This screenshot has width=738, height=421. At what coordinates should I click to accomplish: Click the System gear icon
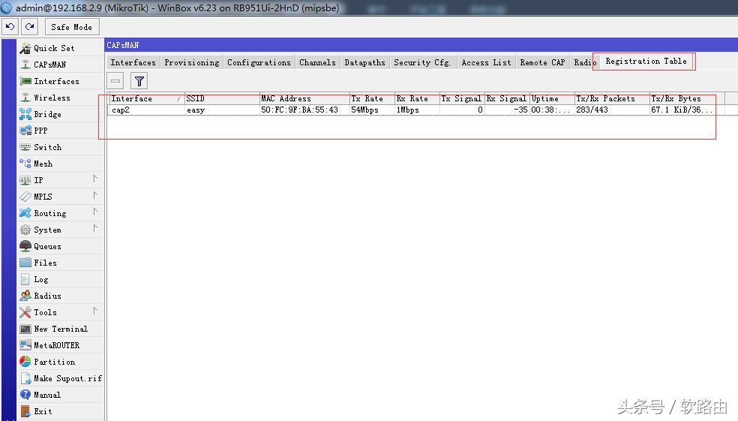point(25,230)
